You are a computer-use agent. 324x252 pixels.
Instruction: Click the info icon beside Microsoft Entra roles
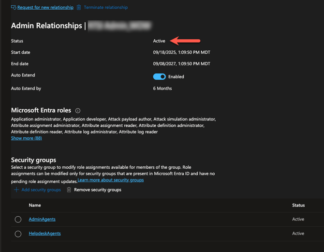click(x=78, y=111)
